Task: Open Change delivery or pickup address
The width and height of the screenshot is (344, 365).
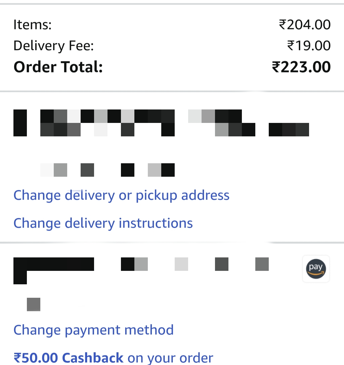Action: click(121, 195)
